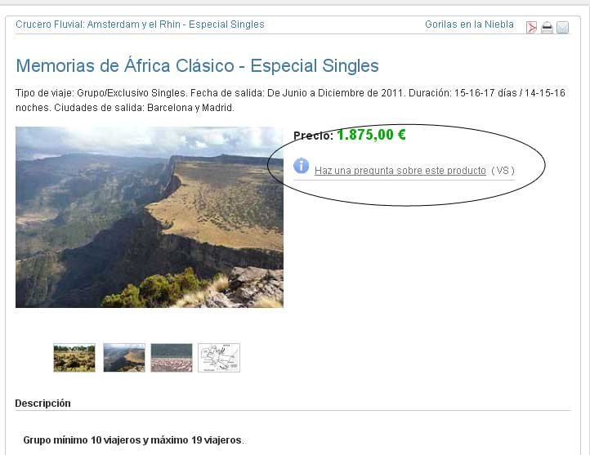Screen dimensions: 590x455
Task: Select the route map thumbnail
Action: coord(219,358)
